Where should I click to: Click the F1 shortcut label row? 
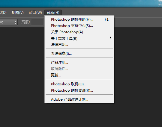[x=79, y=19]
